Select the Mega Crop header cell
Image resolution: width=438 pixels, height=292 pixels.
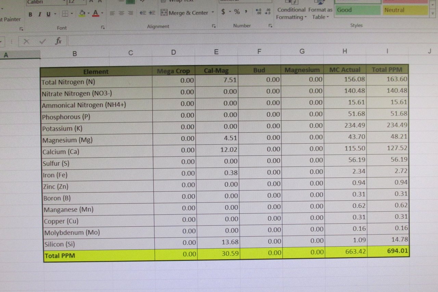pyautogui.click(x=174, y=71)
